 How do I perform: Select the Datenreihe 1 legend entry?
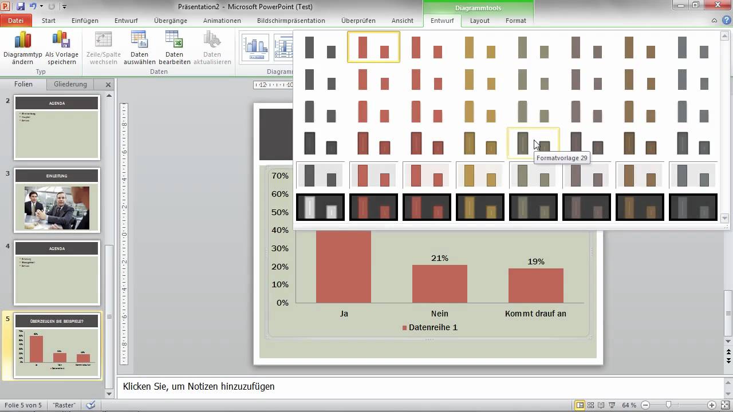pos(429,327)
